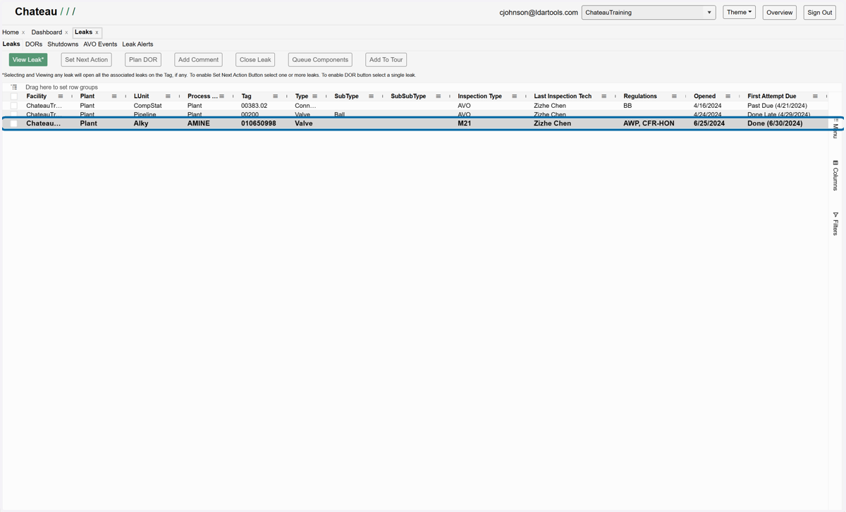Viewport: 846px width, 512px height.
Task: Click the row groups icon beside Drag here
Action: pos(14,87)
